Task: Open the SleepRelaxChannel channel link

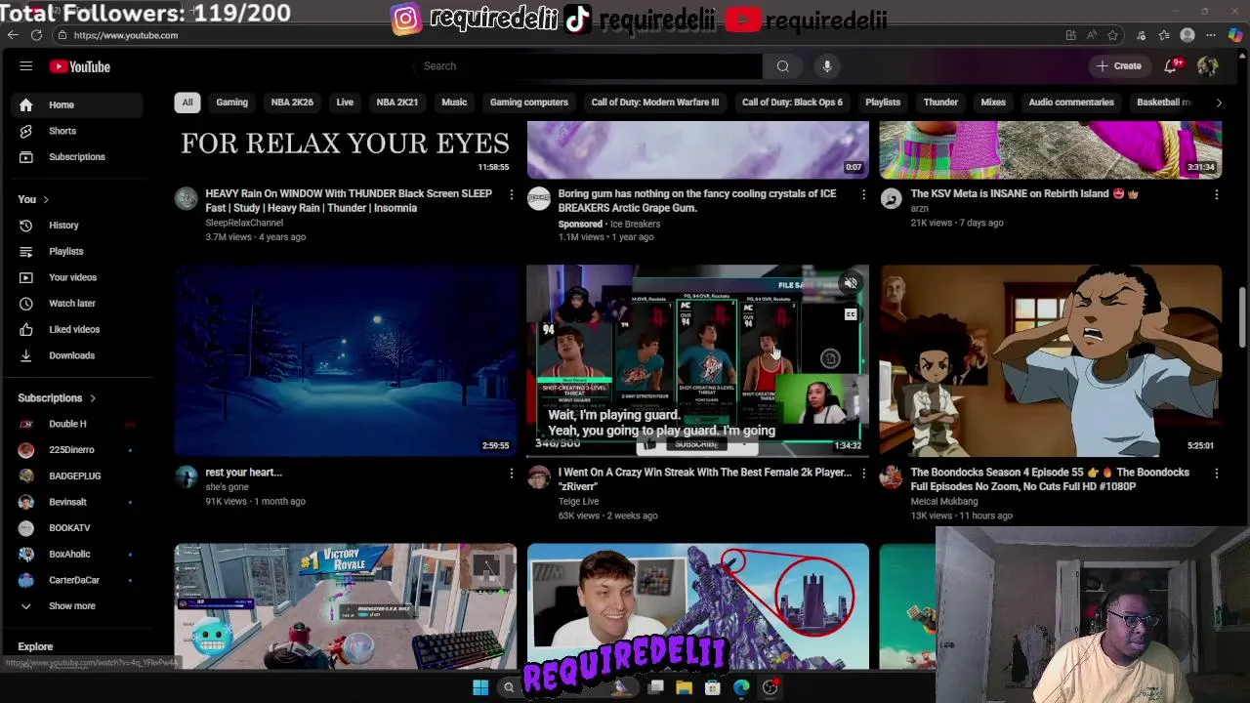Action: click(244, 223)
